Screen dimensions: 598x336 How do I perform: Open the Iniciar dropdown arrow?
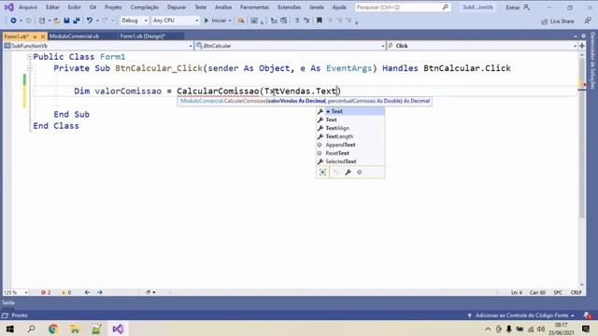[230, 21]
